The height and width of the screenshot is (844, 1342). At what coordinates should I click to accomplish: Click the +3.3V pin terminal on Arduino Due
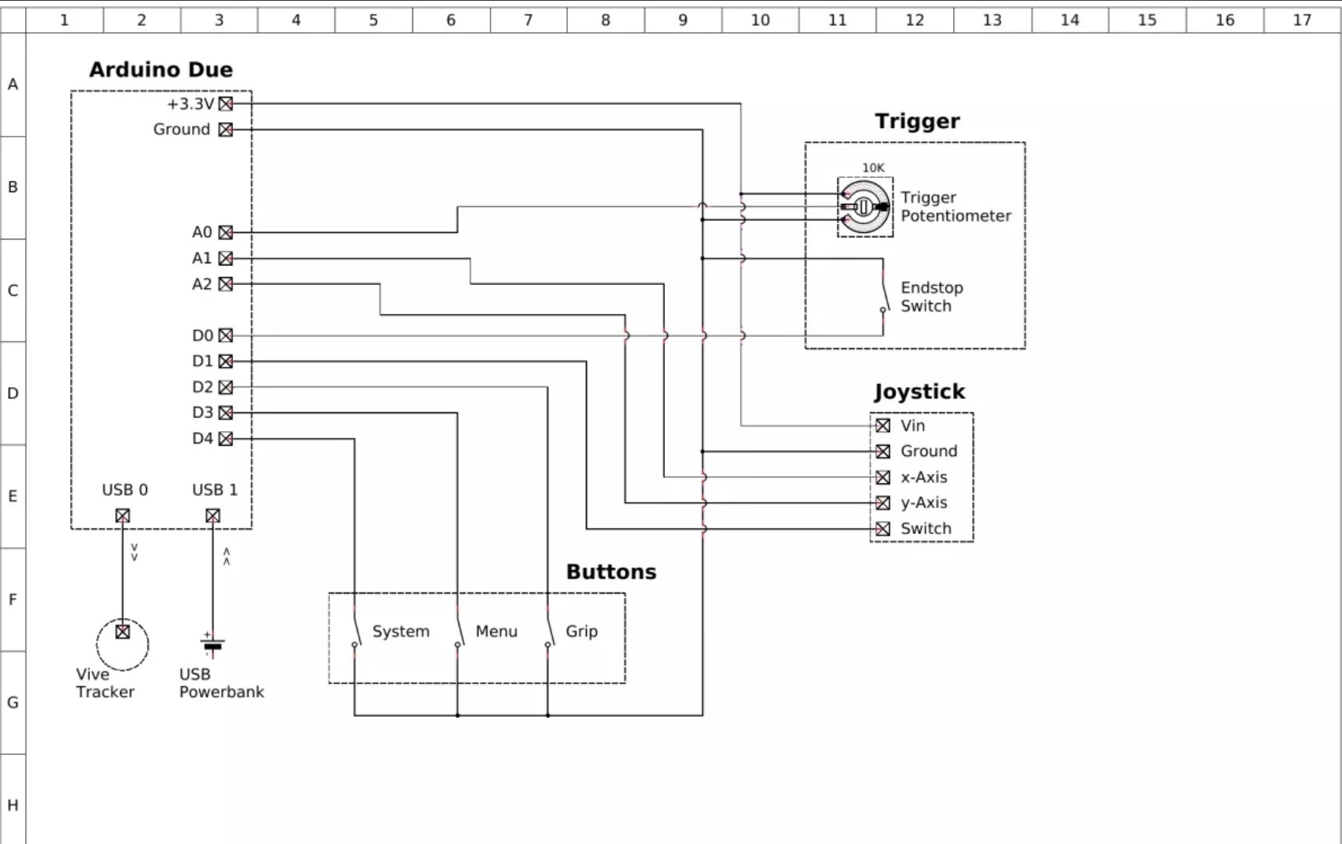[x=226, y=102]
